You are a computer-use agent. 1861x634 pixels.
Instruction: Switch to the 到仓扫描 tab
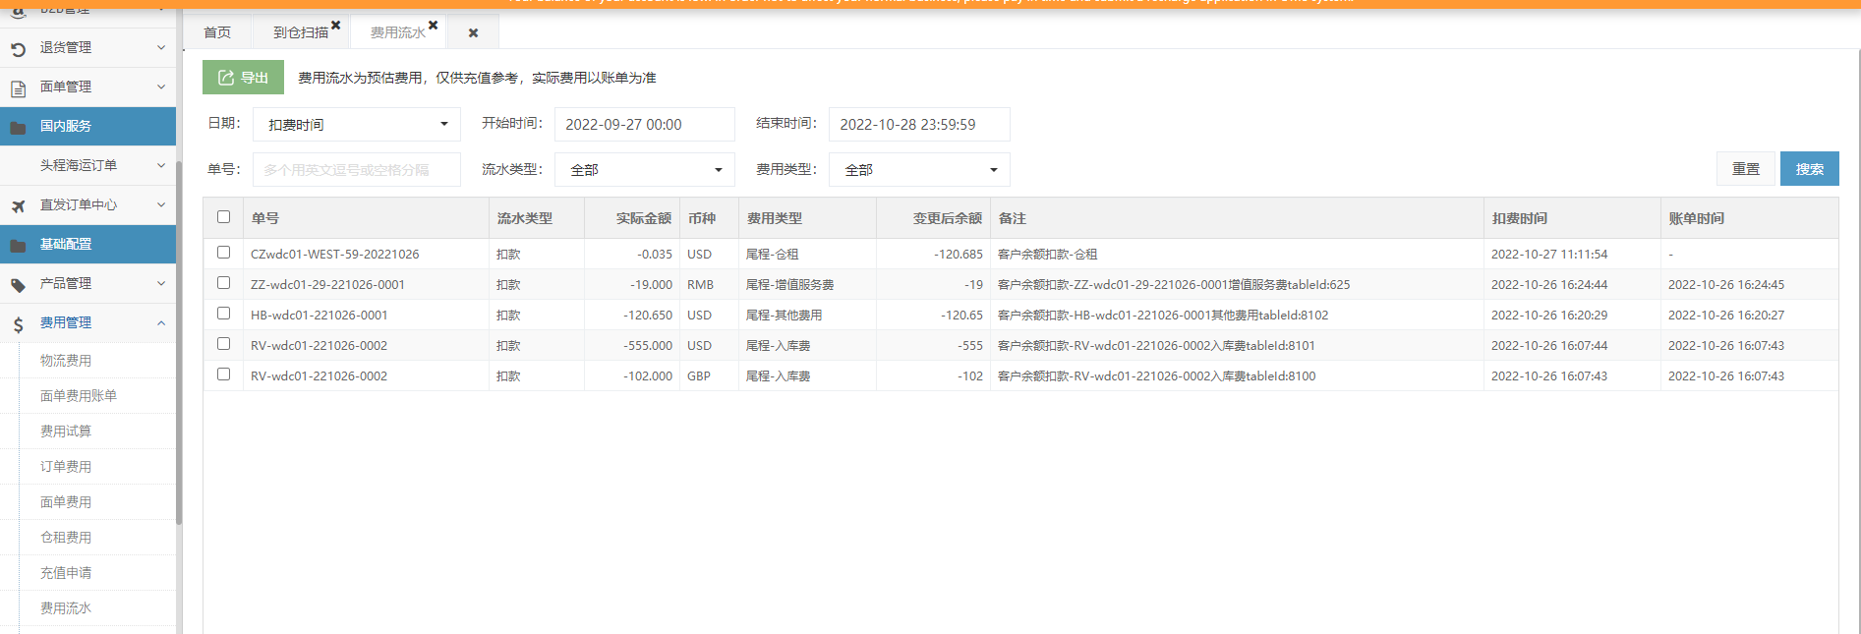coord(301,32)
